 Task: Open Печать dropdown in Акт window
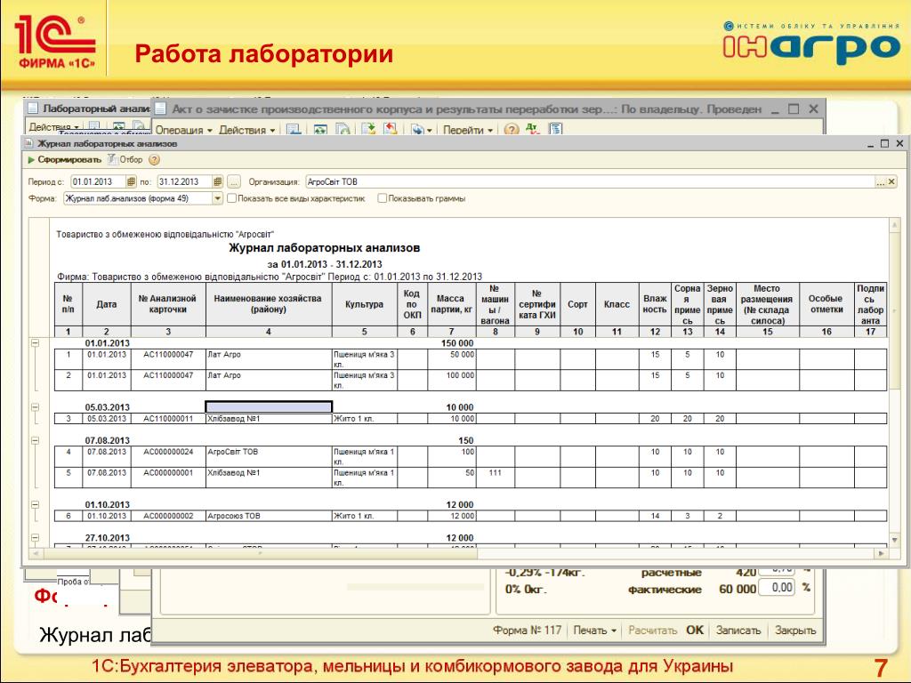(595, 631)
